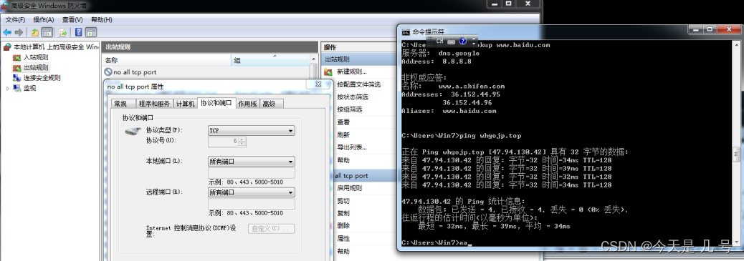Click the 自定义(C)... button
The height and width of the screenshot is (261, 744).
pyautogui.click(x=272, y=229)
